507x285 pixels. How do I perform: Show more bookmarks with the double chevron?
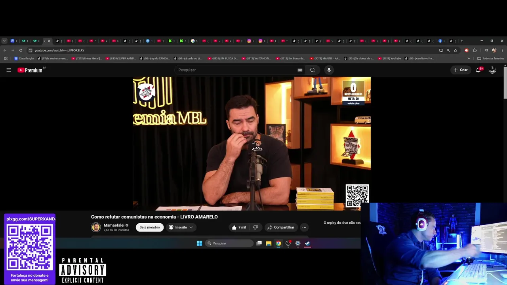click(469, 59)
